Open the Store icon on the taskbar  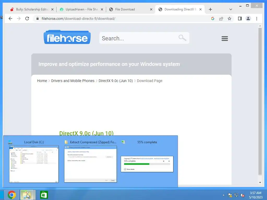pyautogui.click(x=44, y=195)
